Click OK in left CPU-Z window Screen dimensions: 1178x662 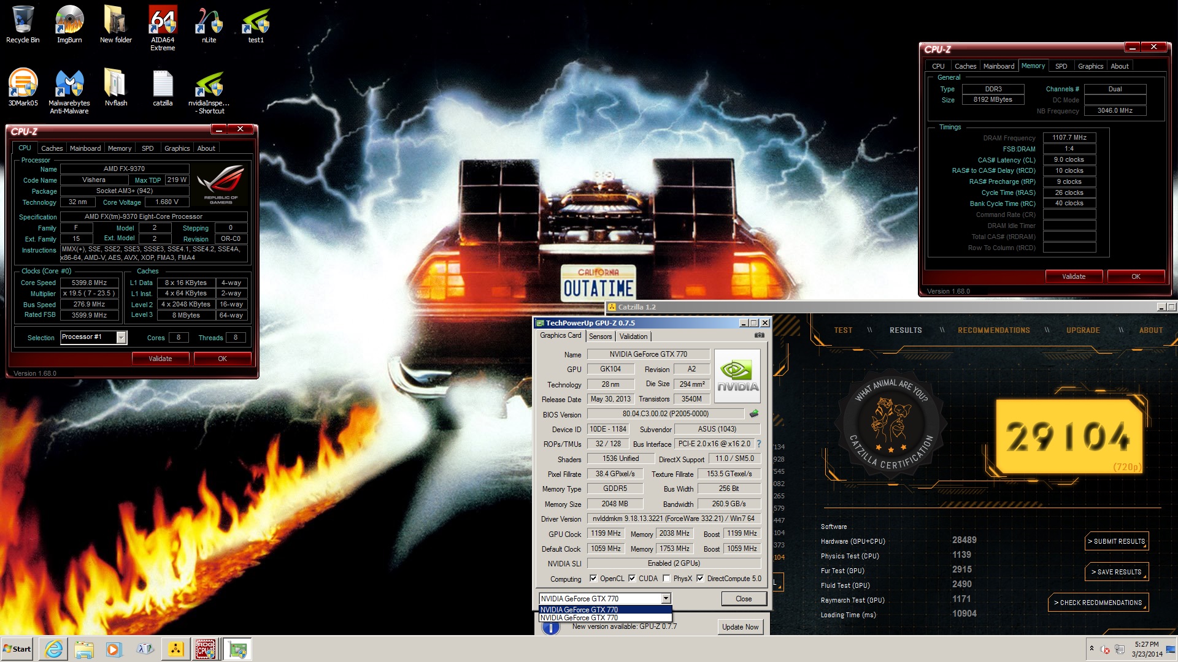tap(223, 359)
